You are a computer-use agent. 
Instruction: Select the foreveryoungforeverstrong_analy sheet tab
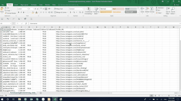[23, 93]
